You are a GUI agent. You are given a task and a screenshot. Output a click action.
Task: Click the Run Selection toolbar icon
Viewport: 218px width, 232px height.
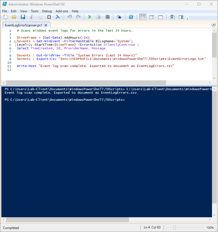pyautogui.click(x=98, y=17)
